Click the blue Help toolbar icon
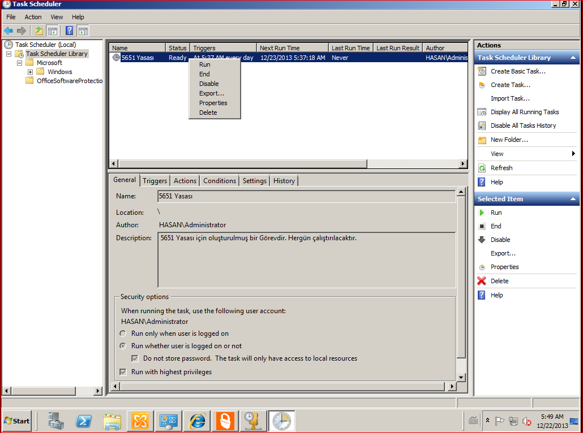The image size is (583, 433). (x=69, y=31)
